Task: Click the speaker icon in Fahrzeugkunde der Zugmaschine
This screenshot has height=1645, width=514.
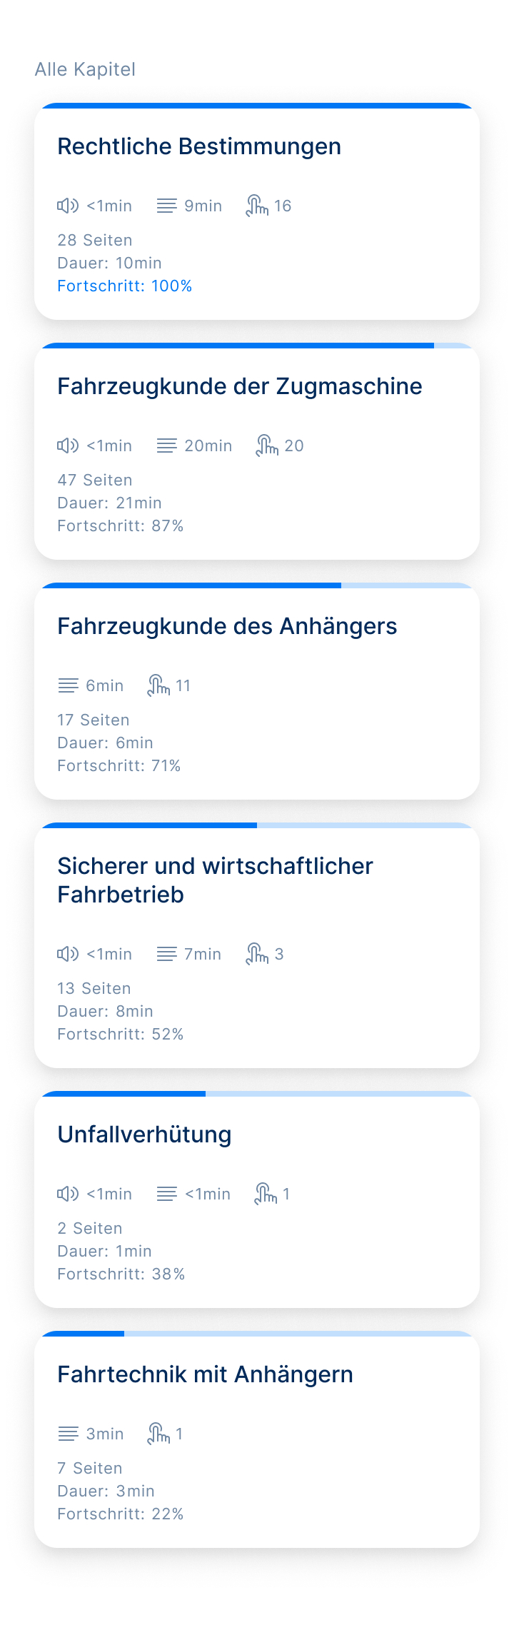Action: coord(68,446)
